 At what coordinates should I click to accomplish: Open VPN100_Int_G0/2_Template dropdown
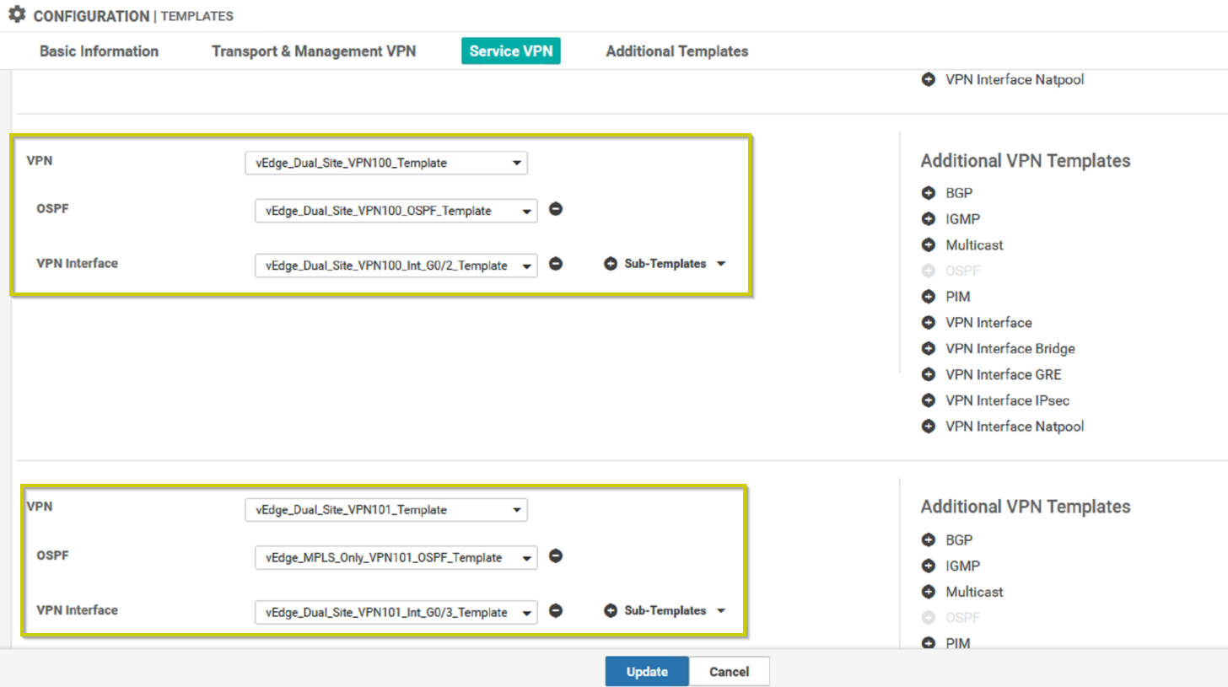[x=396, y=266]
